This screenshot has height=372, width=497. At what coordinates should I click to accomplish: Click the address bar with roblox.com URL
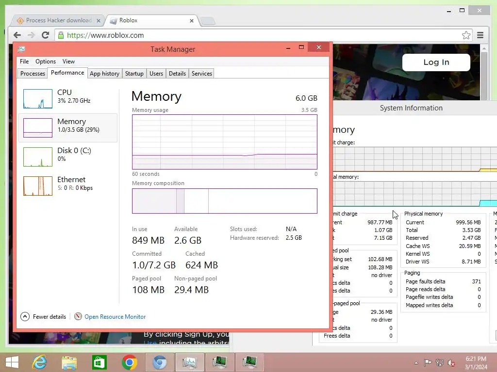click(x=263, y=35)
